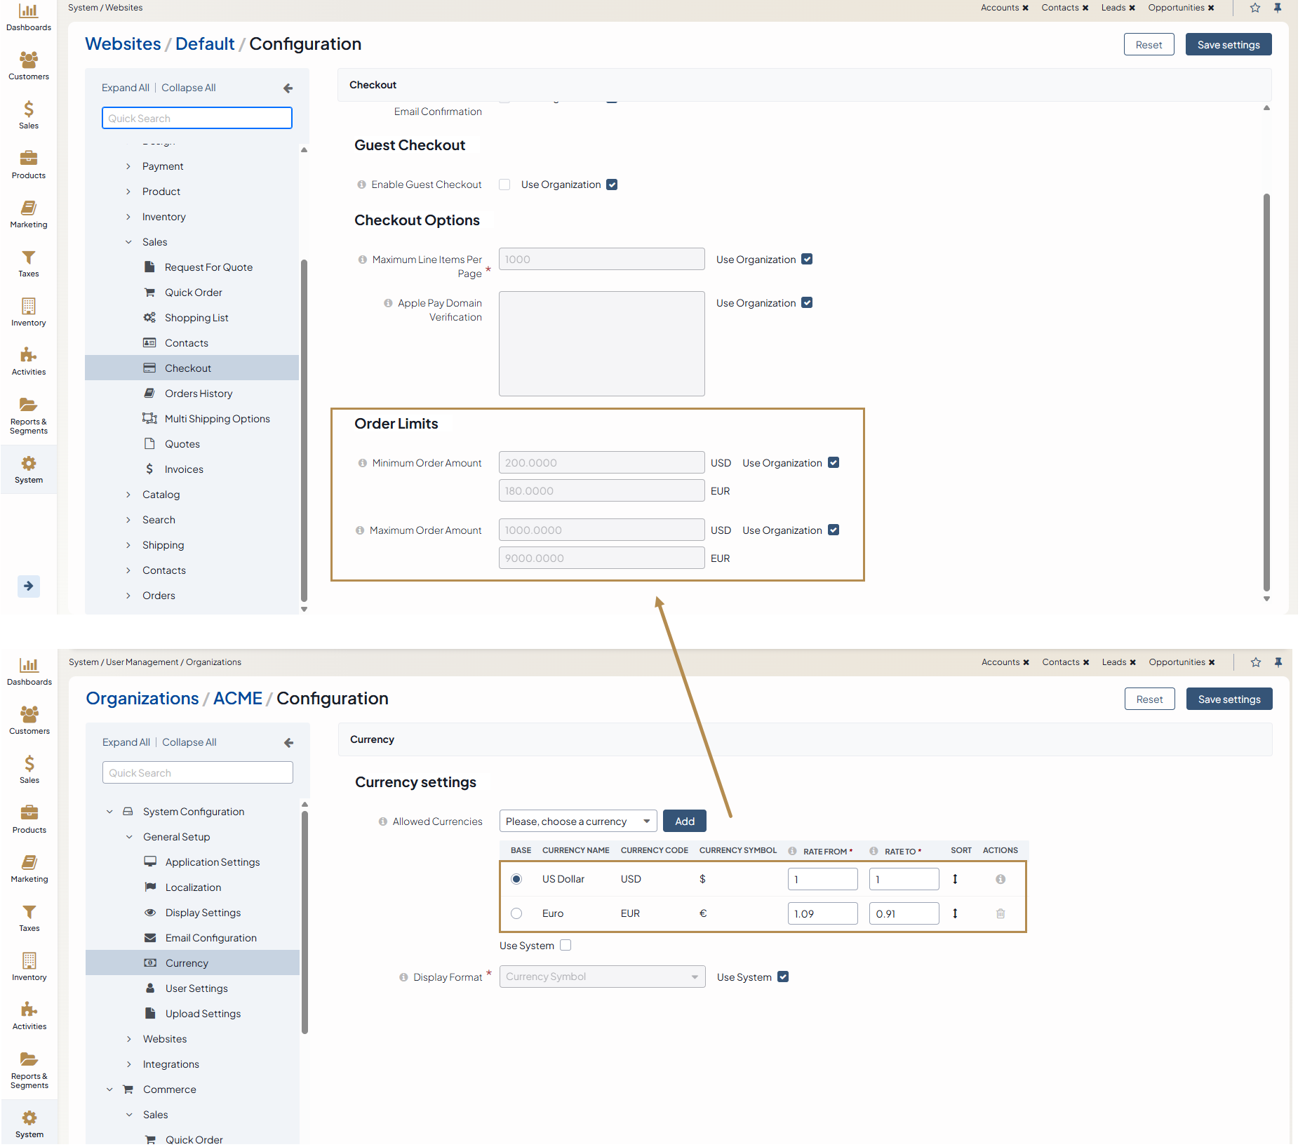Click the Websites checkout panel vertical scrollbar
1305x1147 pixels.
(1266, 393)
